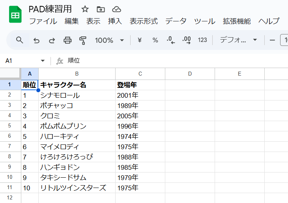Select the 1979年 cell

click(x=140, y=178)
